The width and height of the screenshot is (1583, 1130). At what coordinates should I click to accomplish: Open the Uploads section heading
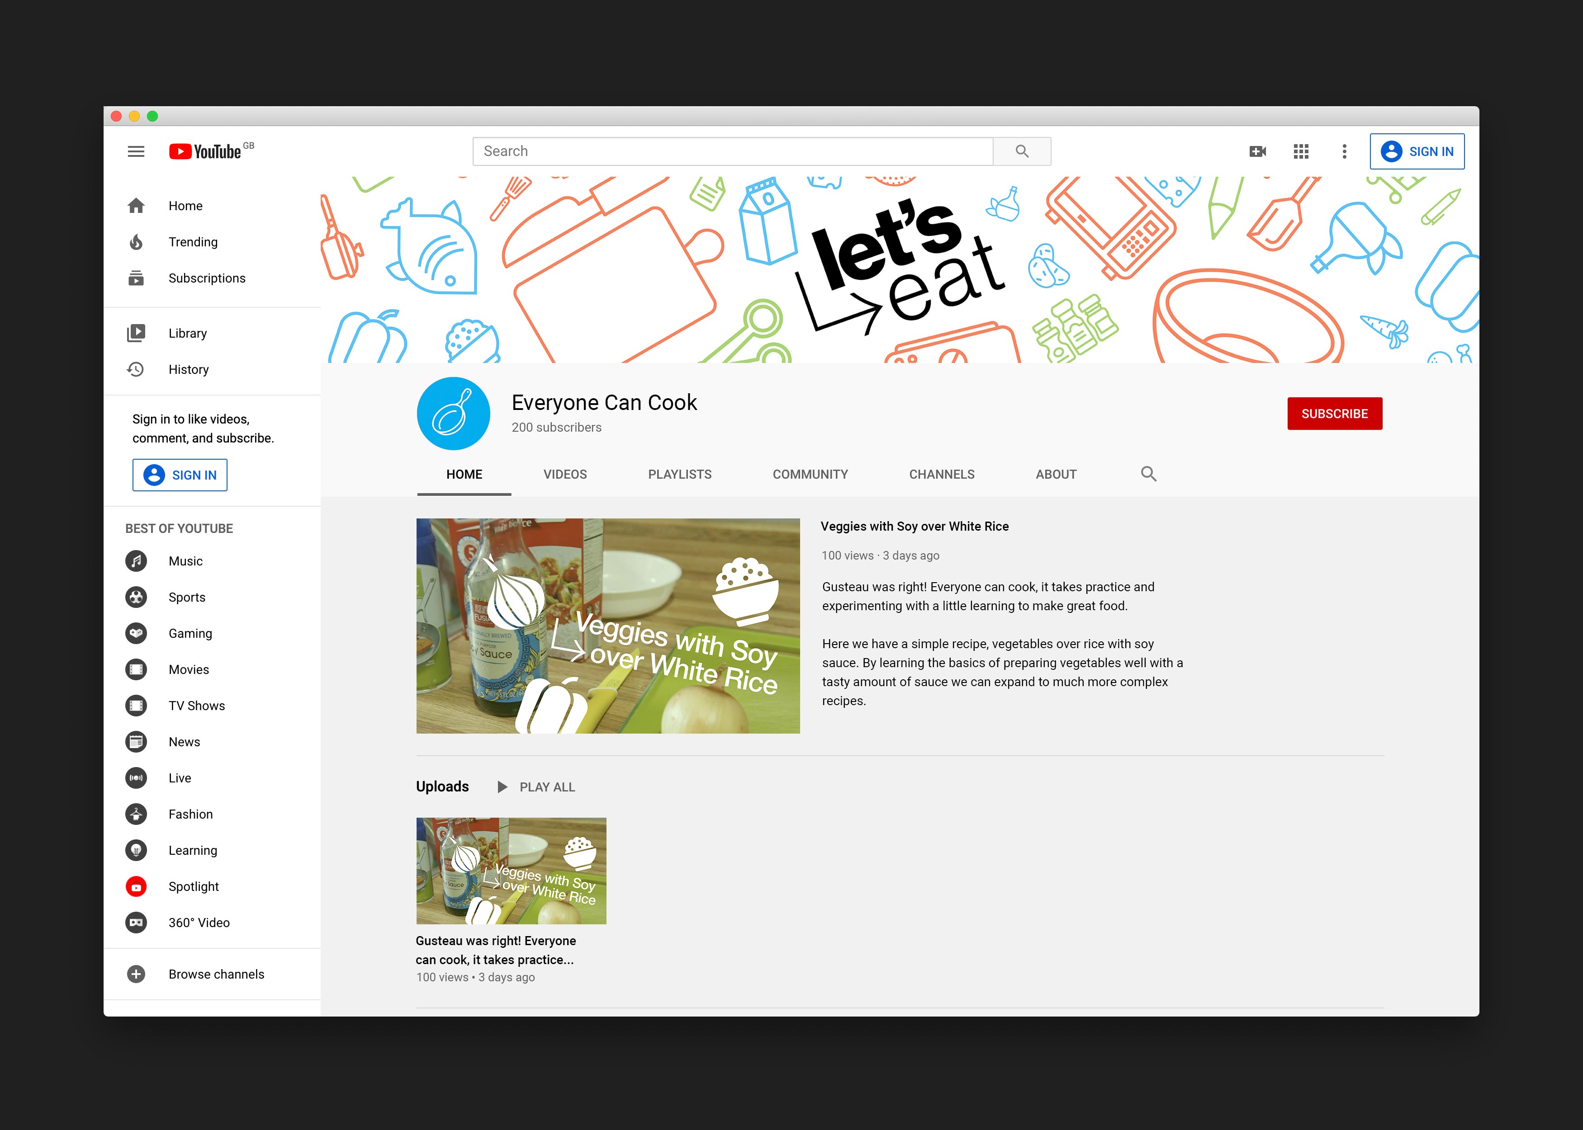click(x=442, y=786)
